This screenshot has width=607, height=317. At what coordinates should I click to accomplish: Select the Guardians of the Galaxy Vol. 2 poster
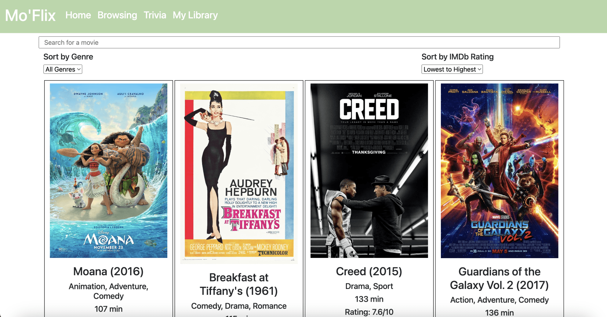[x=500, y=171]
